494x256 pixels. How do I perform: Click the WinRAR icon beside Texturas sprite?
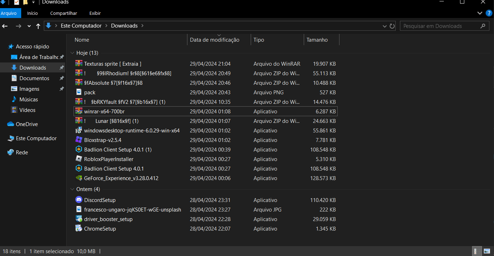tap(79, 64)
